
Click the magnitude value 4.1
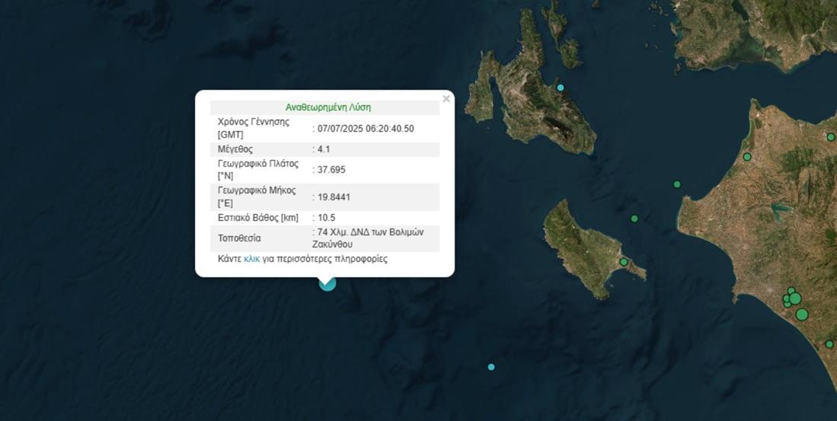point(323,149)
